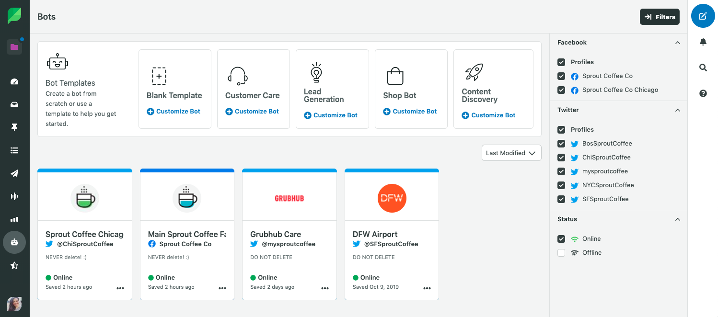The image size is (718, 317).
Task: Click Customize Bot under Content Discovery
Action: click(488, 115)
